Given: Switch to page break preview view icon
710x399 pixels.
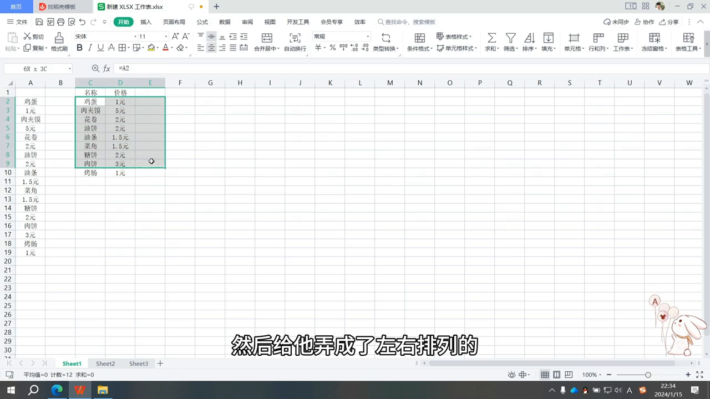Looking at the screenshot, I should tap(568, 375).
